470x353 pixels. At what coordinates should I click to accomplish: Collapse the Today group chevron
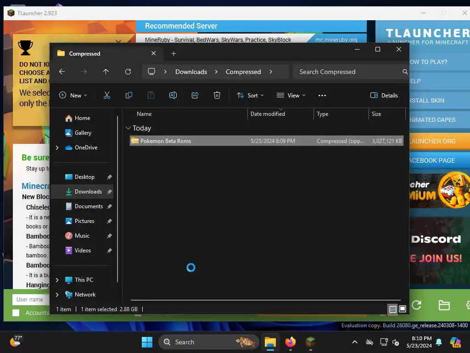pyautogui.click(x=128, y=128)
